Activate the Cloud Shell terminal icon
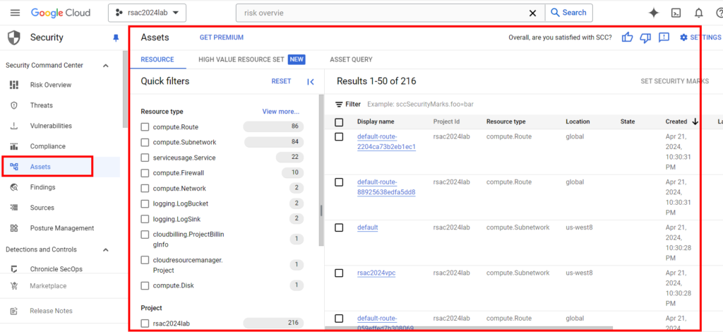723x332 pixels. coord(676,13)
